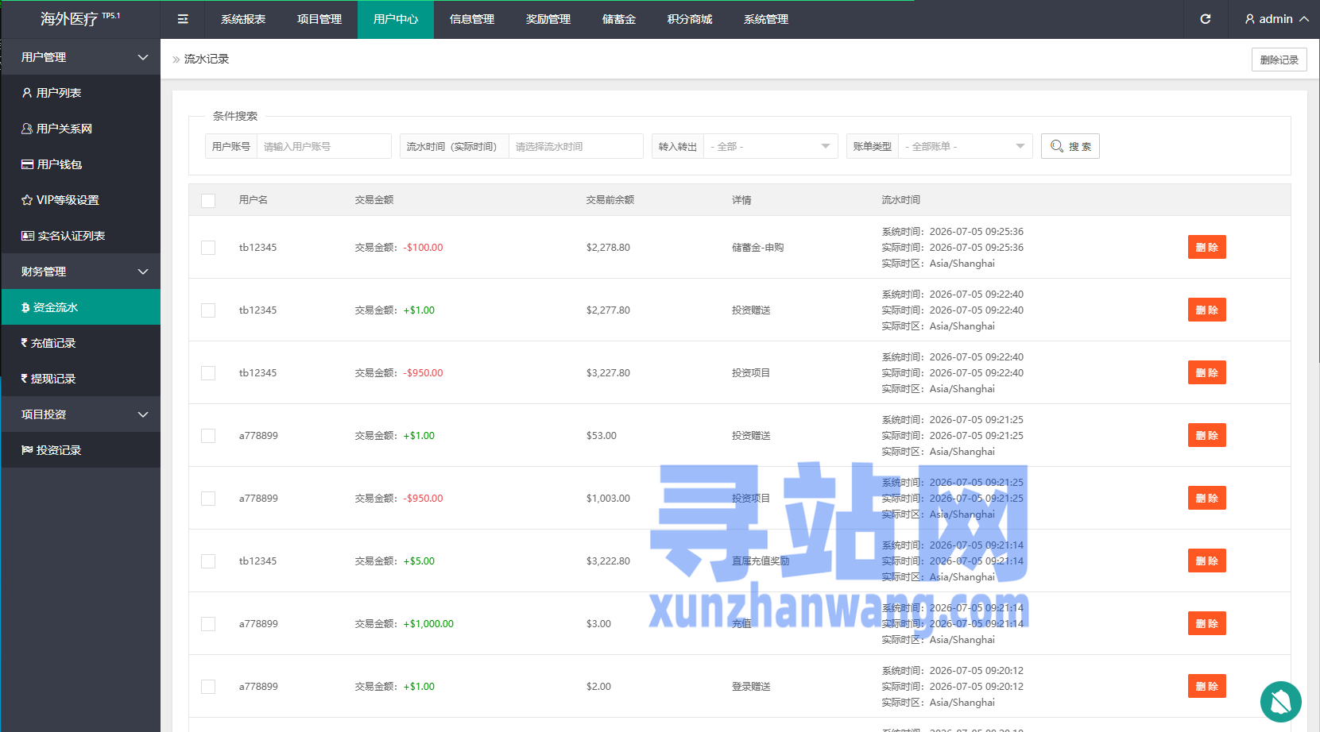The height and width of the screenshot is (732, 1320).
Task: Delete the a778899 投资赠送 $53.00 row
Action: [x=1207, y=435]
